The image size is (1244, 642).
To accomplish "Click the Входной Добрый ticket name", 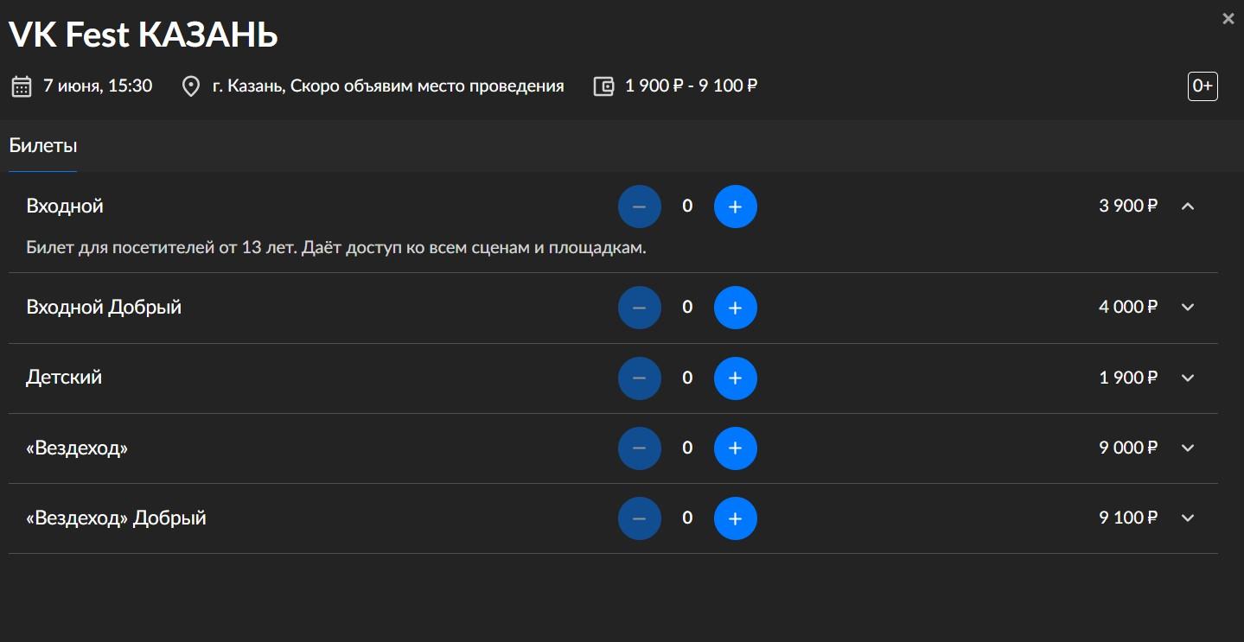I will coord(104,307).
